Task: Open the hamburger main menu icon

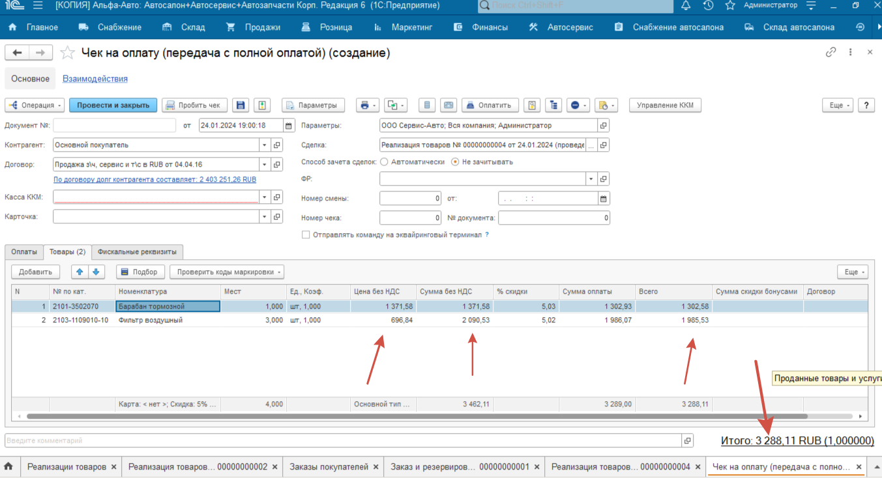Action: (38, 6)
